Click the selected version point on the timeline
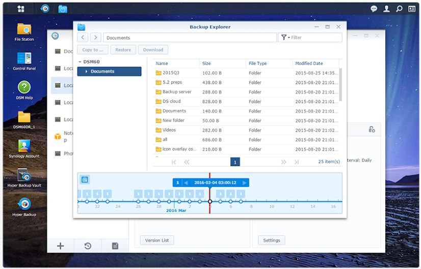 (210, 201)
